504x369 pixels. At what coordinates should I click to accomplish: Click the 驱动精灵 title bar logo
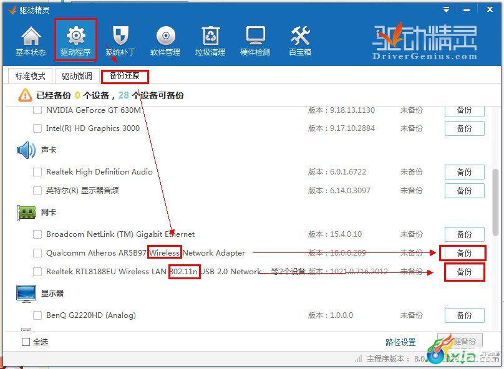[12, 10]
